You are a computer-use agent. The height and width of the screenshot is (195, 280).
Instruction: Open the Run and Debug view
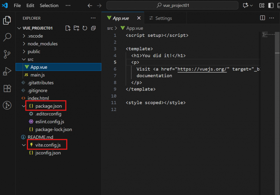[x=7, y=71]
